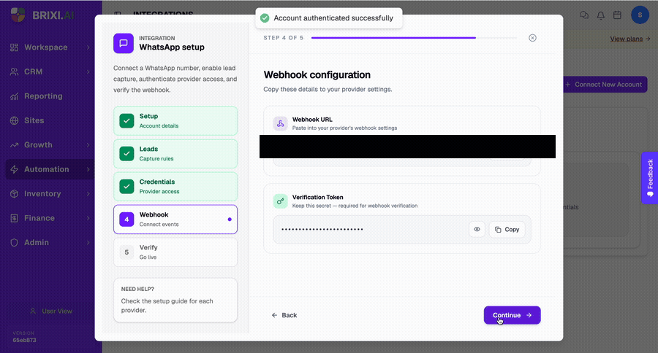Open the CRM sidebar section
Viewport: 658px width, 353px height.
[33, 71]
